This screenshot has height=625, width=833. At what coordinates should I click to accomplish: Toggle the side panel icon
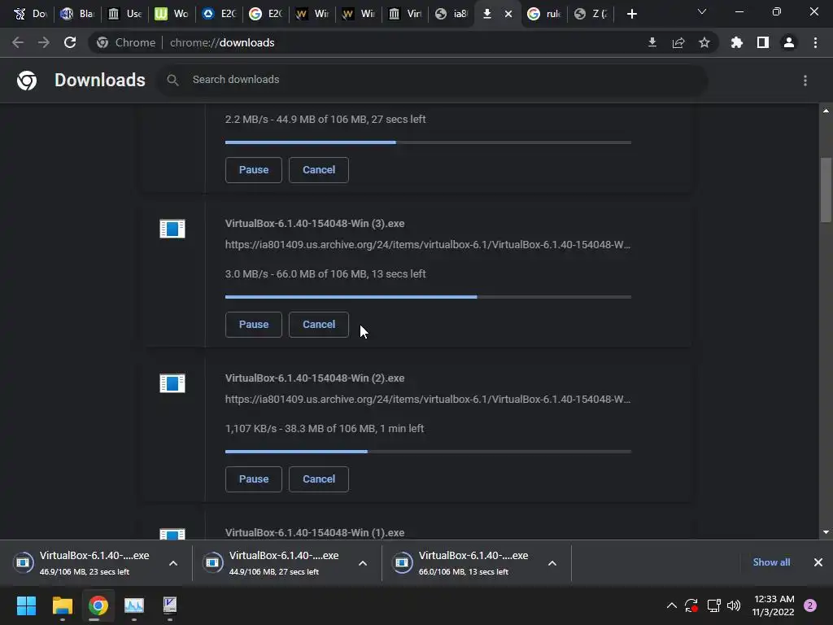763,42
